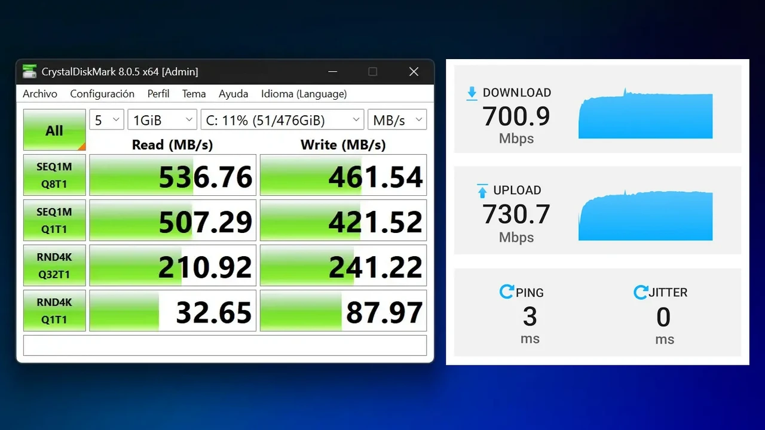
Task: Click the empty comment field at bottom
Action: (x=225, y=345)
